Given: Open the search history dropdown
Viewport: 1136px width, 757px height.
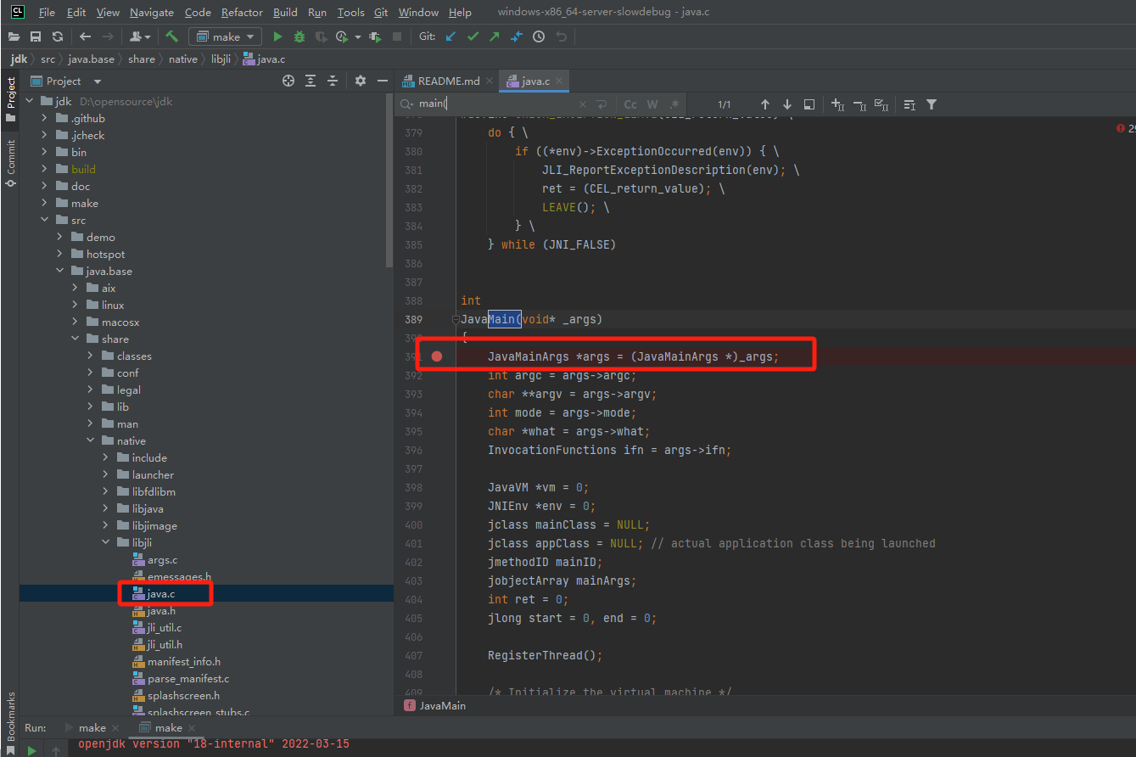Looking at the screenshot, I should pos(407,104).
